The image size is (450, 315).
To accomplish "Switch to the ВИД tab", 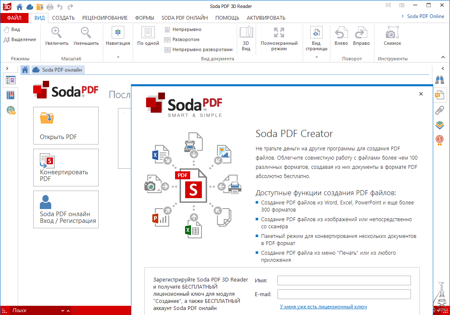I will point(39,18).
